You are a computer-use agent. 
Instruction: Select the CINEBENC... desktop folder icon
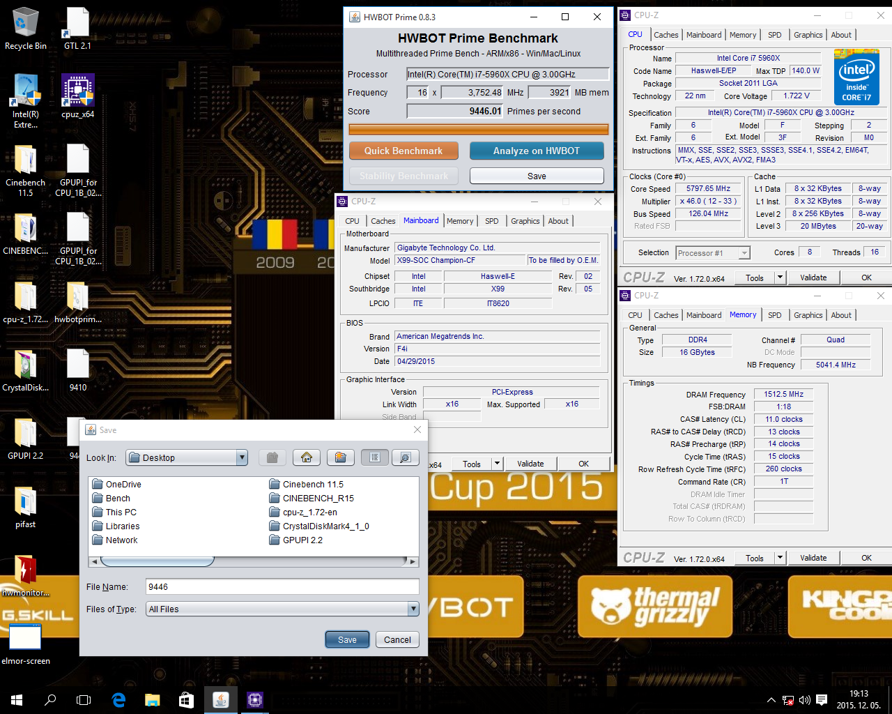click(x=26, y=234)
